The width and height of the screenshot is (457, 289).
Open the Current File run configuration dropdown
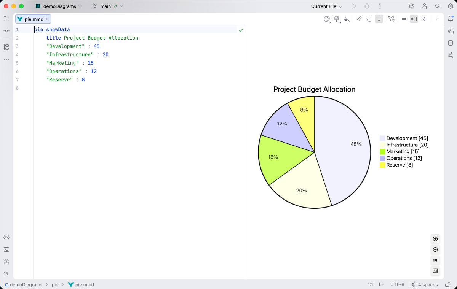326,6
